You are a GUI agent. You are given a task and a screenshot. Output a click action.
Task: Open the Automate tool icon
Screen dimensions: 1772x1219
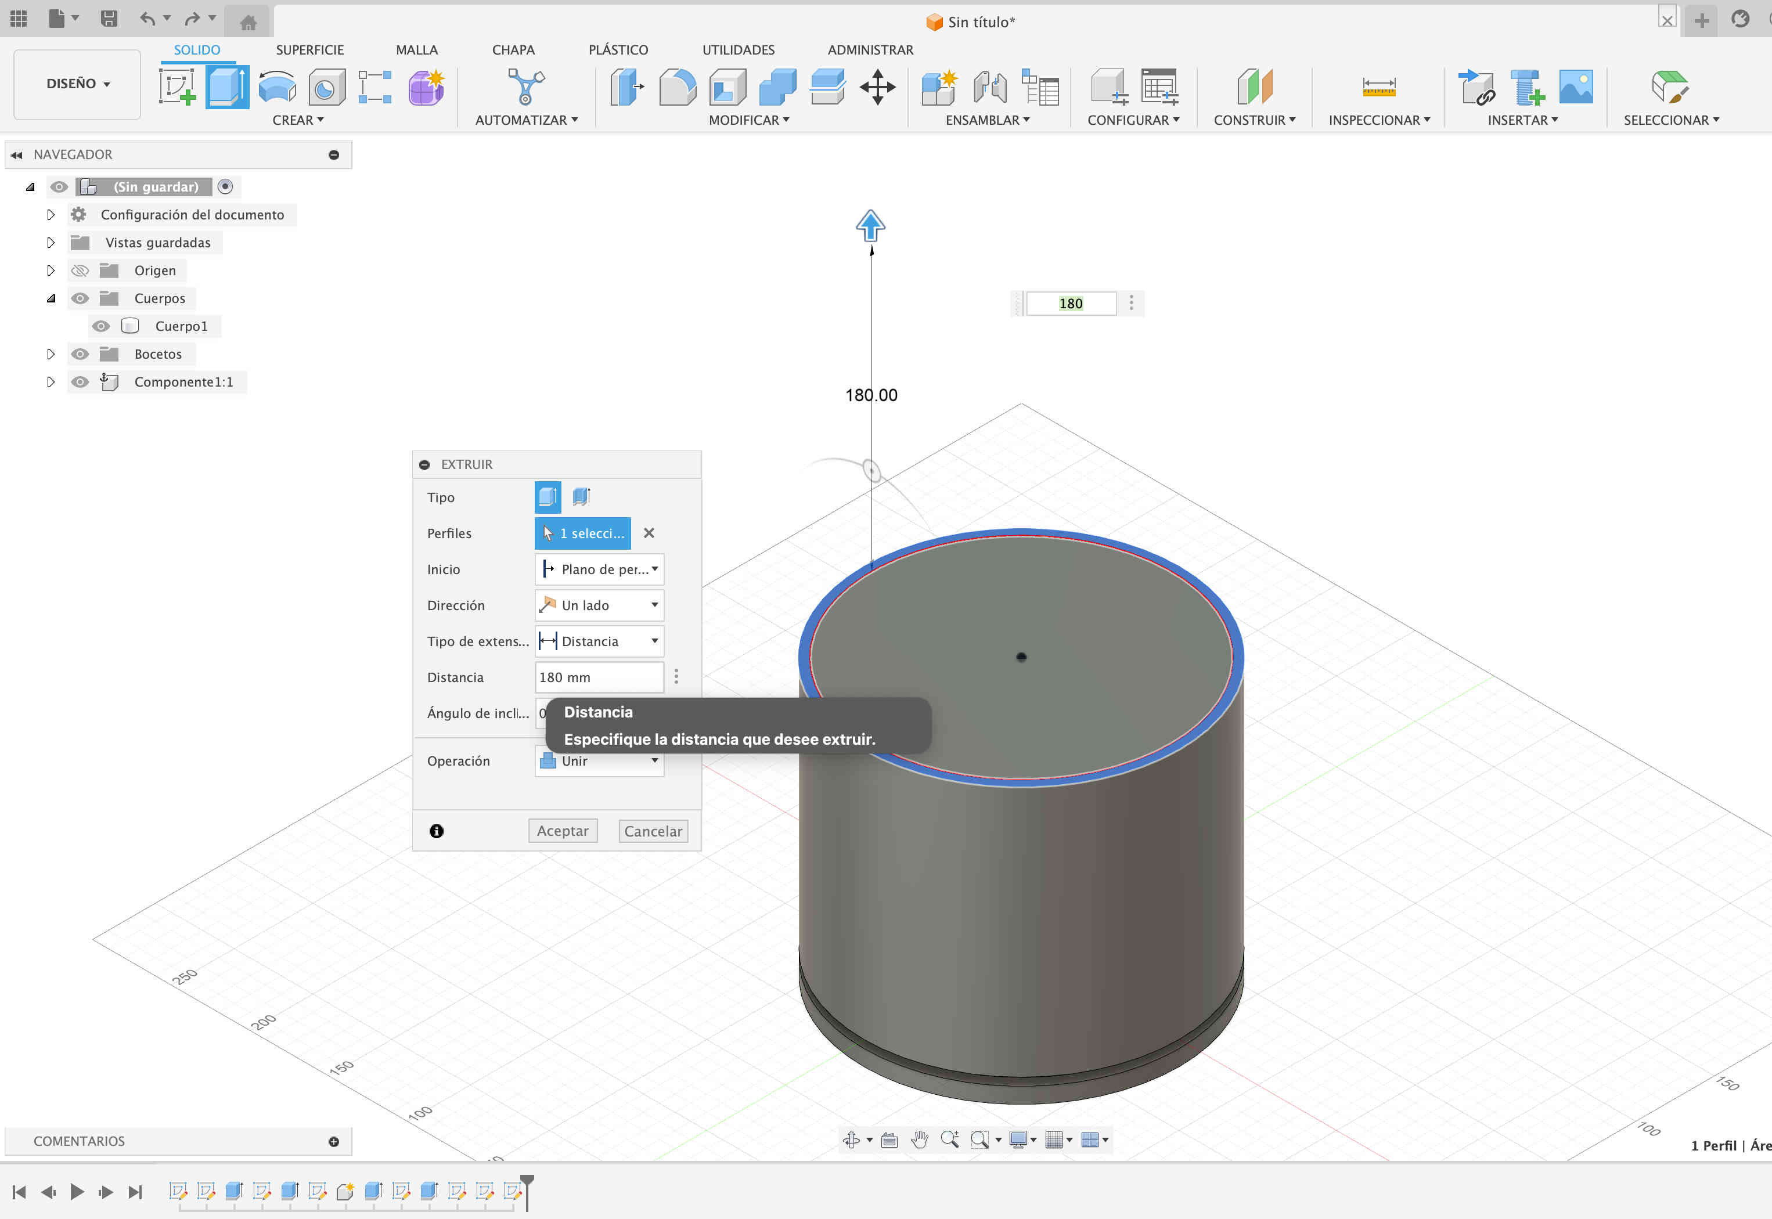click(526, 87)
